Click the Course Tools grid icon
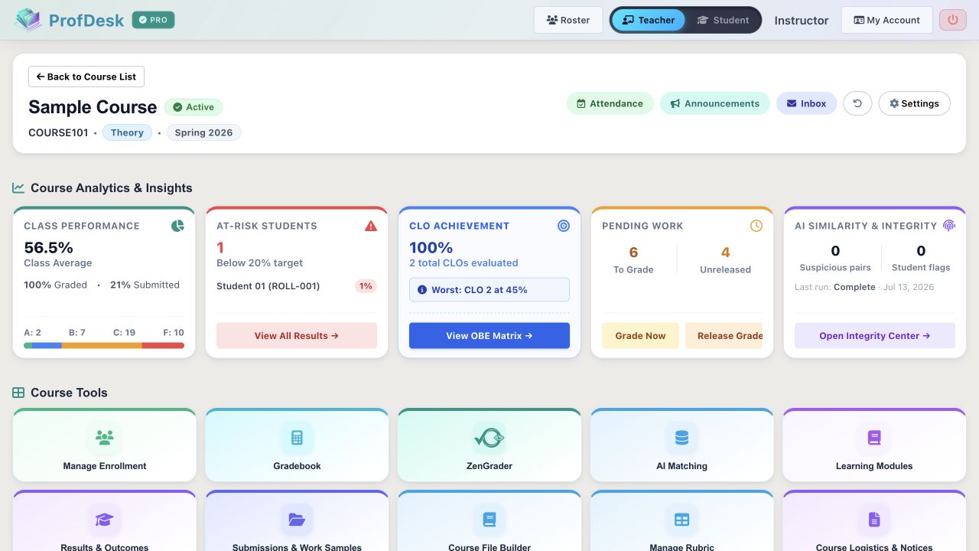The width and height of the screenshot is (979, 551). click(18, 393)
